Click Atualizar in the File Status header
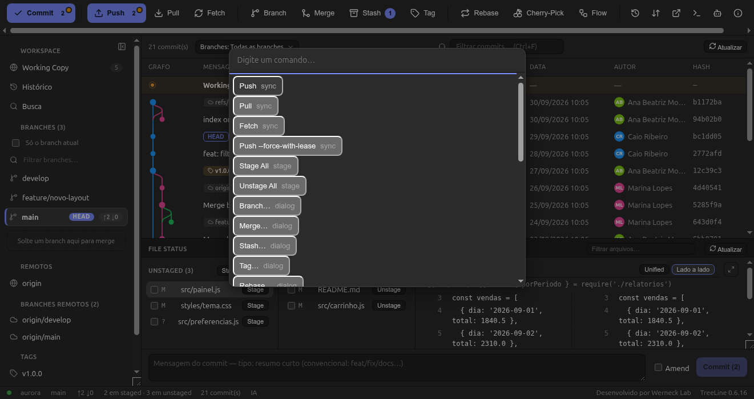Viewport: 754px width, 399px height. 725,249
